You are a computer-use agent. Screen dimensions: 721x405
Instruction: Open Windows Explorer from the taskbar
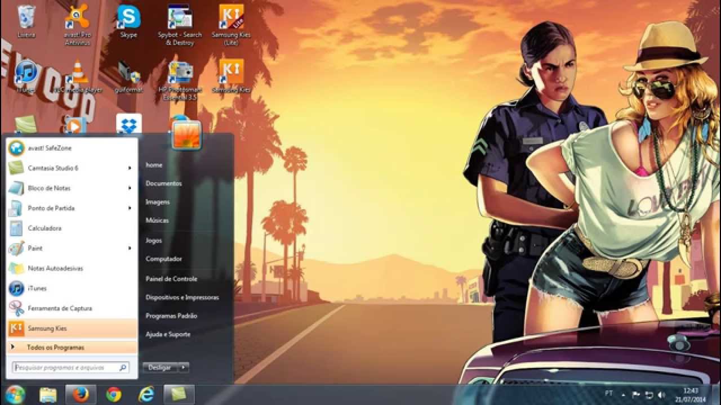[x=48, y=395]
